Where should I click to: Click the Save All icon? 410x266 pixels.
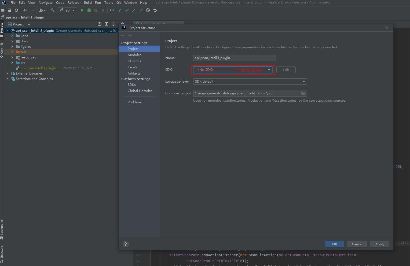9,10
